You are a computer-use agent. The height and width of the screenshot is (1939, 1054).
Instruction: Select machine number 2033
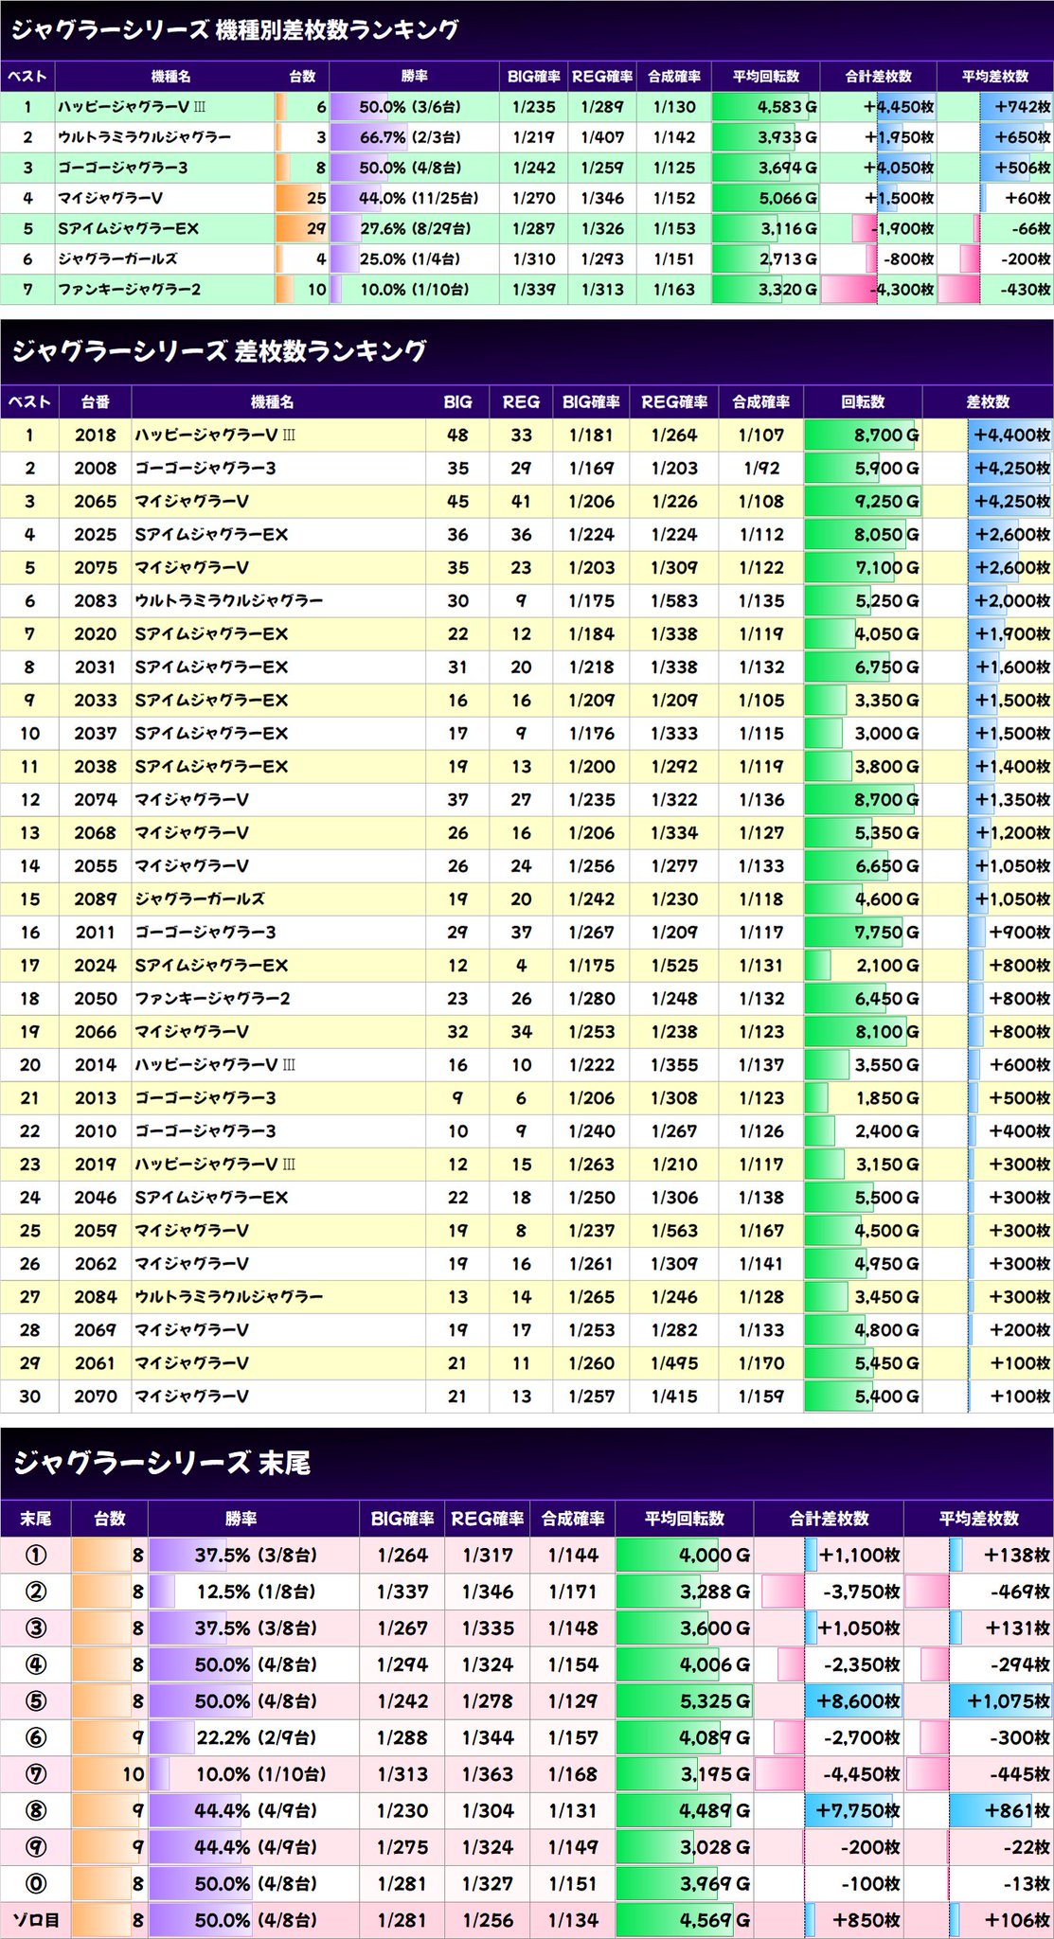pyautogui.click(x=95, y=701)
